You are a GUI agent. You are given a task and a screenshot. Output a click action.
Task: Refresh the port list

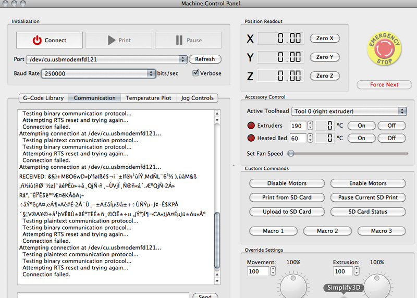205,59
